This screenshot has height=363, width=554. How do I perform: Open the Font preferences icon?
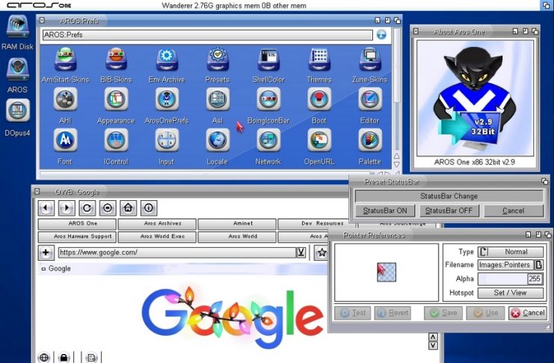click(x=65, y=142)
